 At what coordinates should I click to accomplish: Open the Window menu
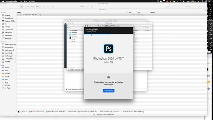pos(32,1)
